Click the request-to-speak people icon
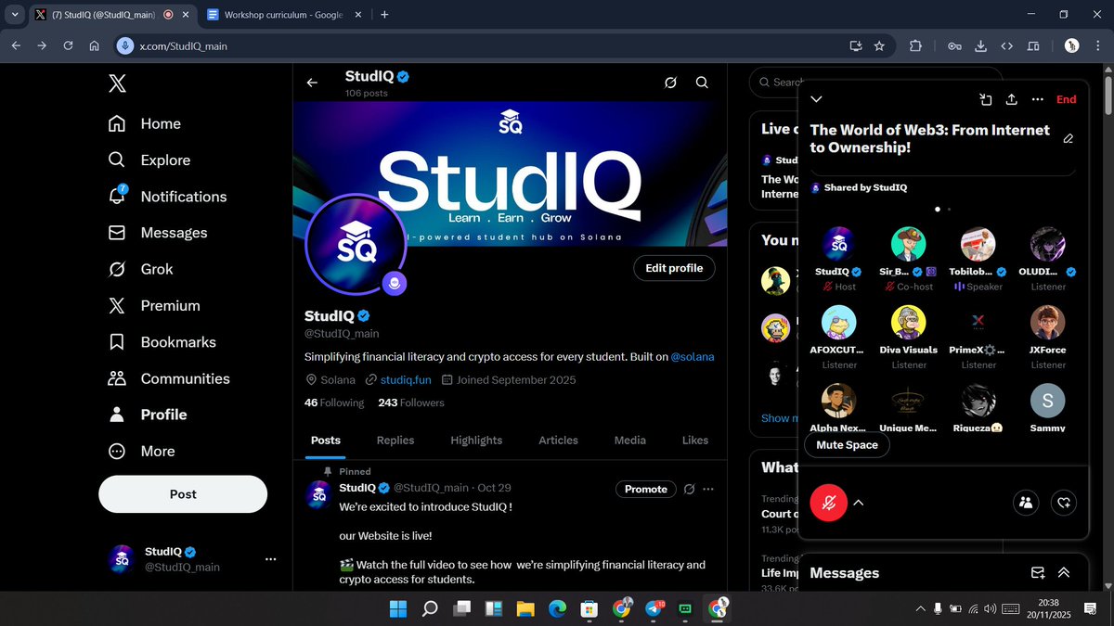This screenshot has height=626, width=1114. coord(1025,502)
